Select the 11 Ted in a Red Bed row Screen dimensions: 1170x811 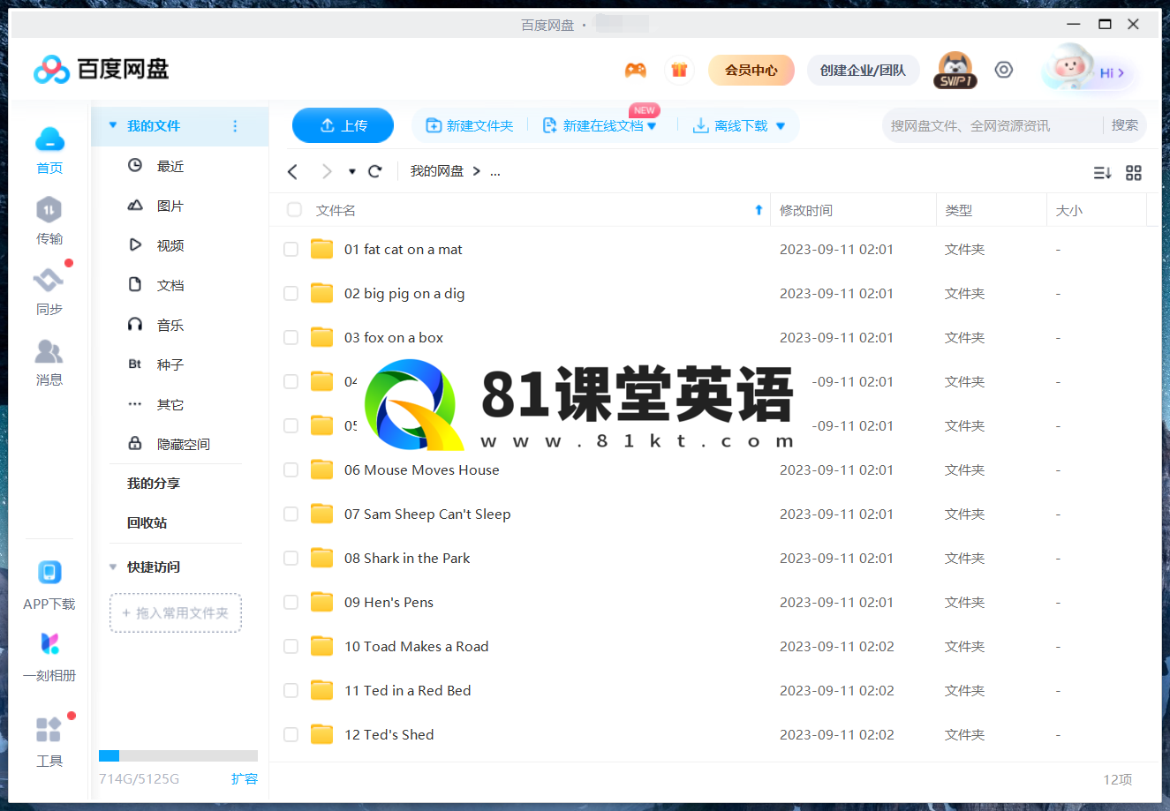coord(715,690)
